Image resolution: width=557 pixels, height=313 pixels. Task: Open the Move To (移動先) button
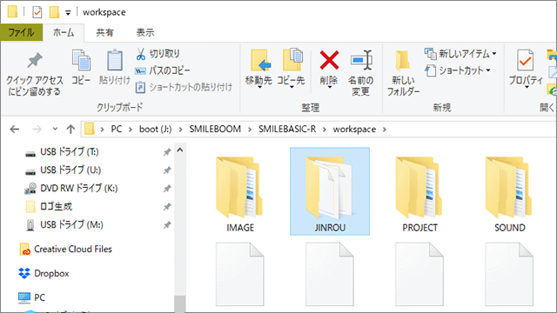point(259,70)
